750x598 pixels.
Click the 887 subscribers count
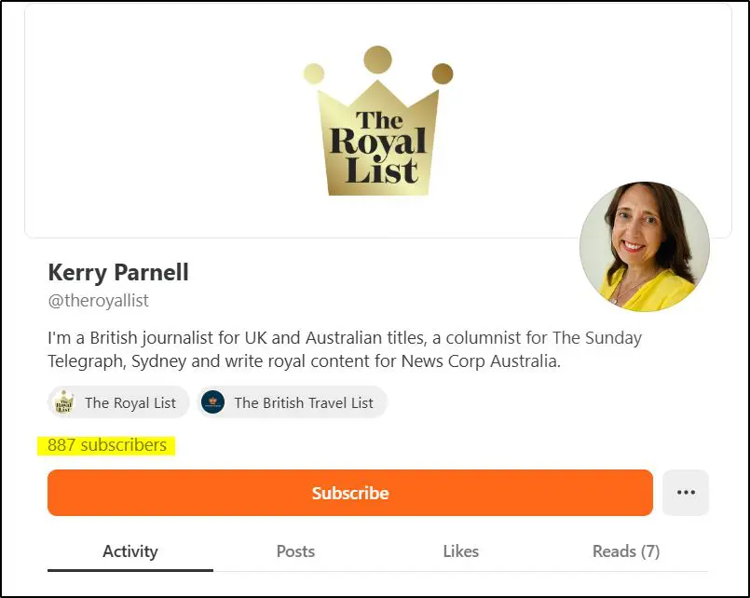[x=107, y=445]
